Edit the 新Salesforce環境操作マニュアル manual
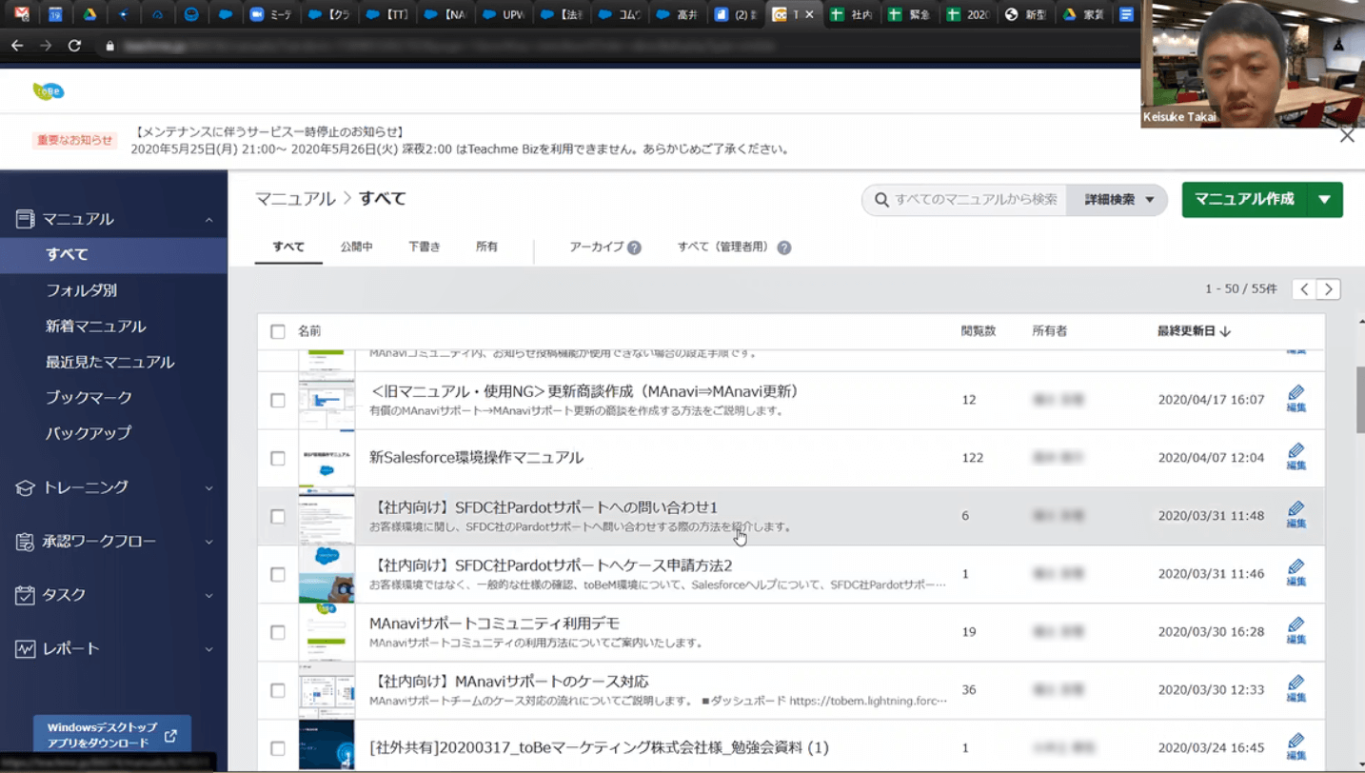1365x773 pixels. [1296, 457]
